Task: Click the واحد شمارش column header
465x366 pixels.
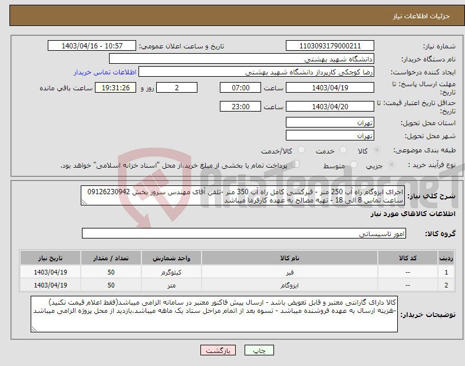Action: (172, 258)
